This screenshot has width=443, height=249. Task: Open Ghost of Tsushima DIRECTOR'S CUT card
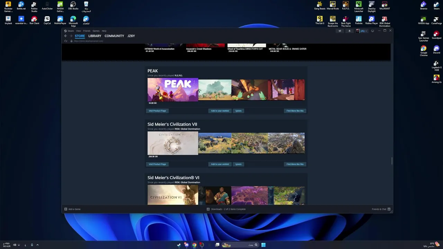click(x=246, y=48)
